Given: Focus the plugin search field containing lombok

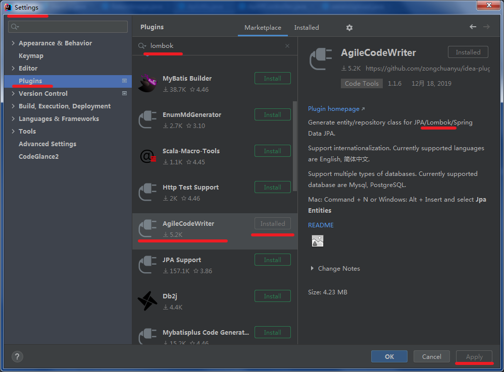Looking at the screenshot, I should pos(215,46).
